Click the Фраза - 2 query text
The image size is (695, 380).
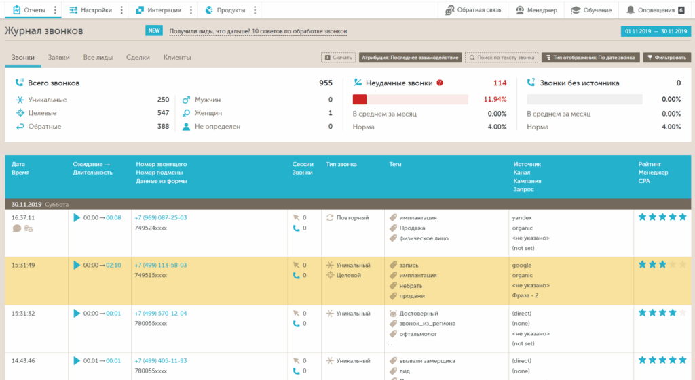pyautogui.click(x=525, y=295)
